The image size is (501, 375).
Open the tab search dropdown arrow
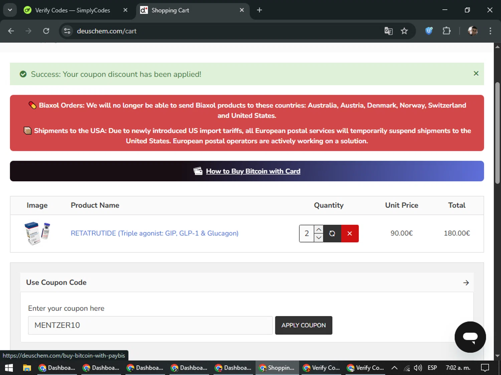[x=10, y=10]
